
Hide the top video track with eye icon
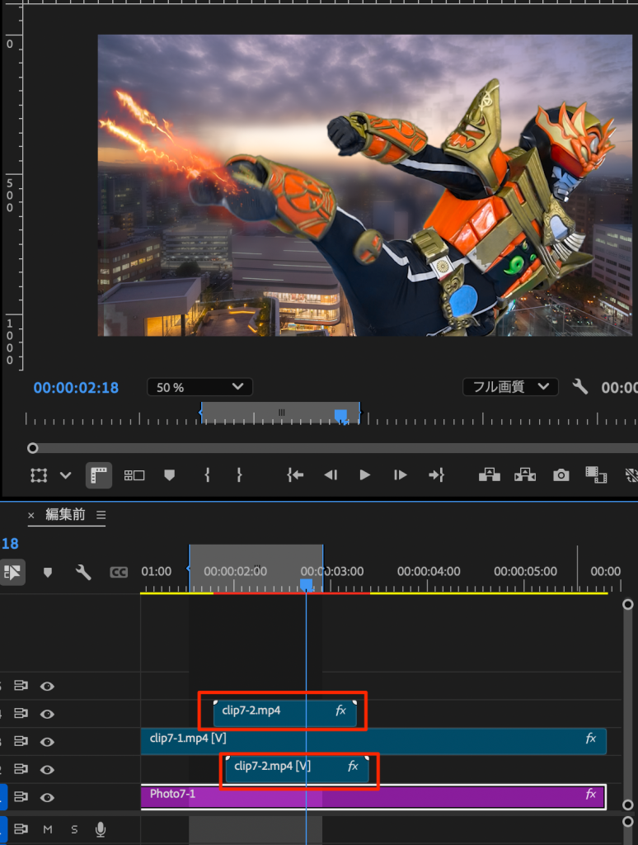(48, 685)
